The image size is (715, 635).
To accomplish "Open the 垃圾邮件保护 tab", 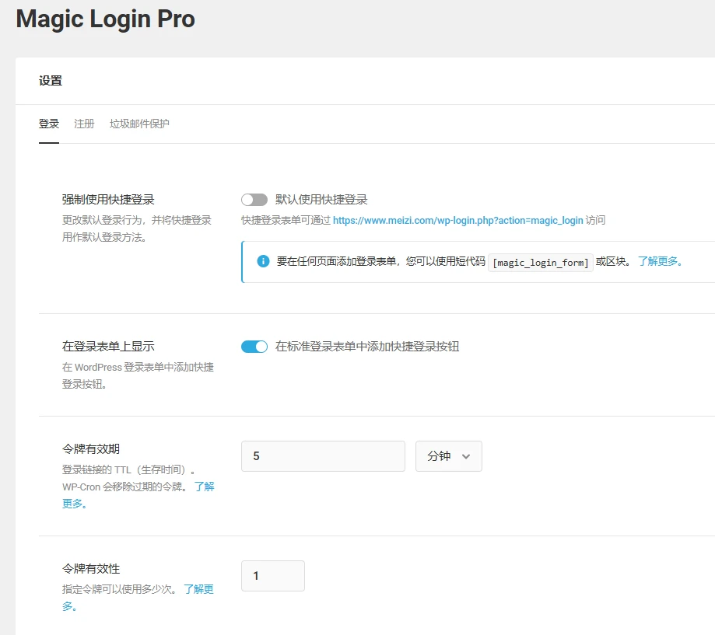I will (140, 124).
